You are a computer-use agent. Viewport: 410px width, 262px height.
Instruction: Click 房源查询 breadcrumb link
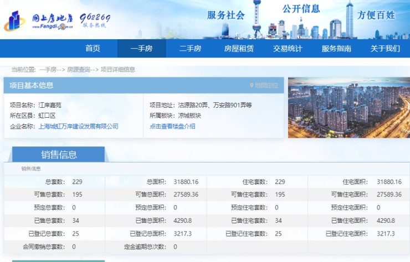click(79, 70)
